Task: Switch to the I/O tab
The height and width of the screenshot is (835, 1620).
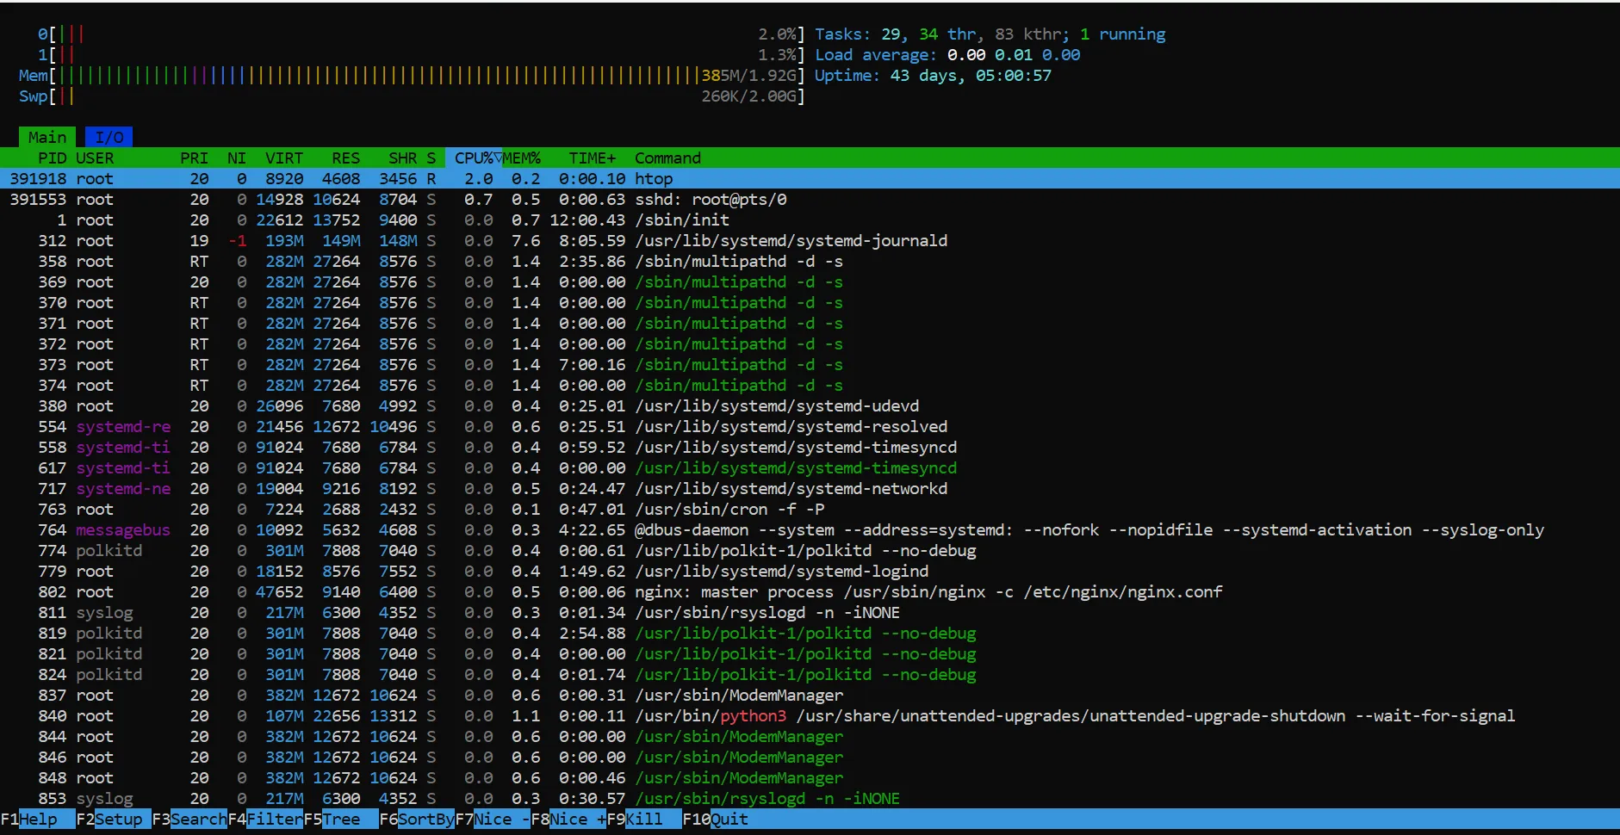Action: [x=109, y=137]
